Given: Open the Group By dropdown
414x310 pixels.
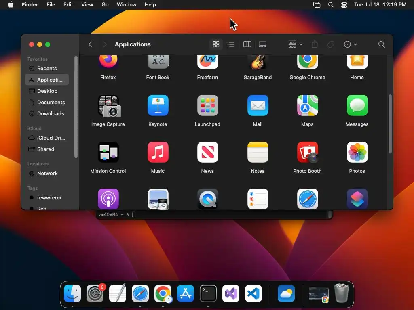Looking at the screenshot, I should (x=295, y=44).
